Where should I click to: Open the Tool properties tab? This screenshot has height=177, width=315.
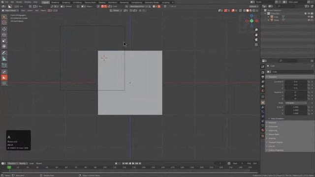[263, 67]
